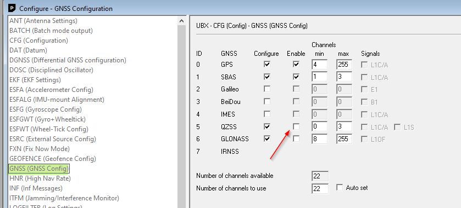
Task: Select FXN (Fix Now Mode)
Action: point(40,149)
